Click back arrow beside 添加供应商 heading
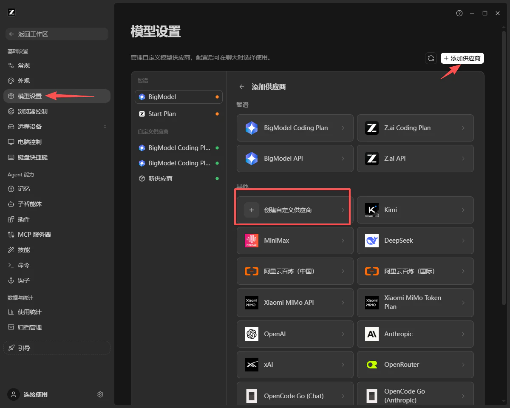This screenshot has height=408, width=510. 242,87
